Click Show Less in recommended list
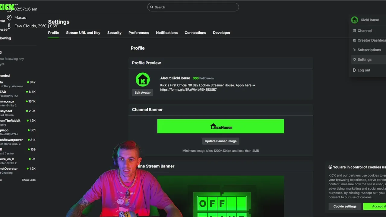The width and height of the screenshot is (386, 217). point(29,180)
